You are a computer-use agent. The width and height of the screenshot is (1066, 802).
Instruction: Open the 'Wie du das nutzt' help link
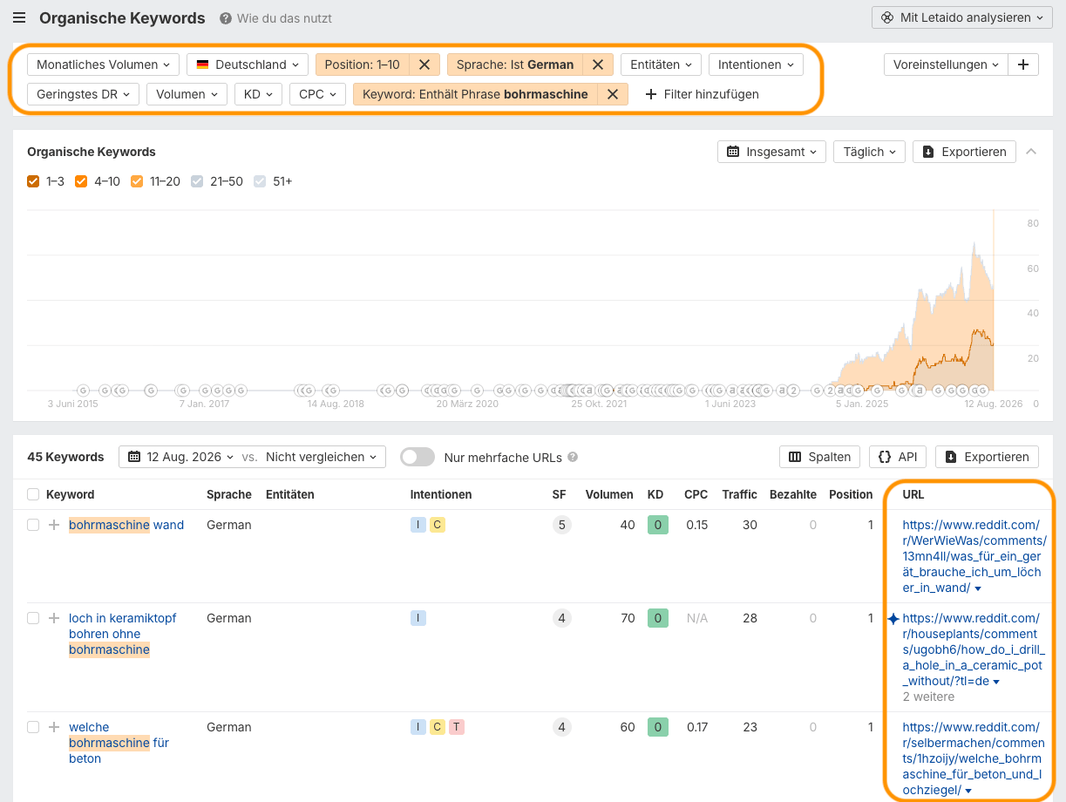276,18
